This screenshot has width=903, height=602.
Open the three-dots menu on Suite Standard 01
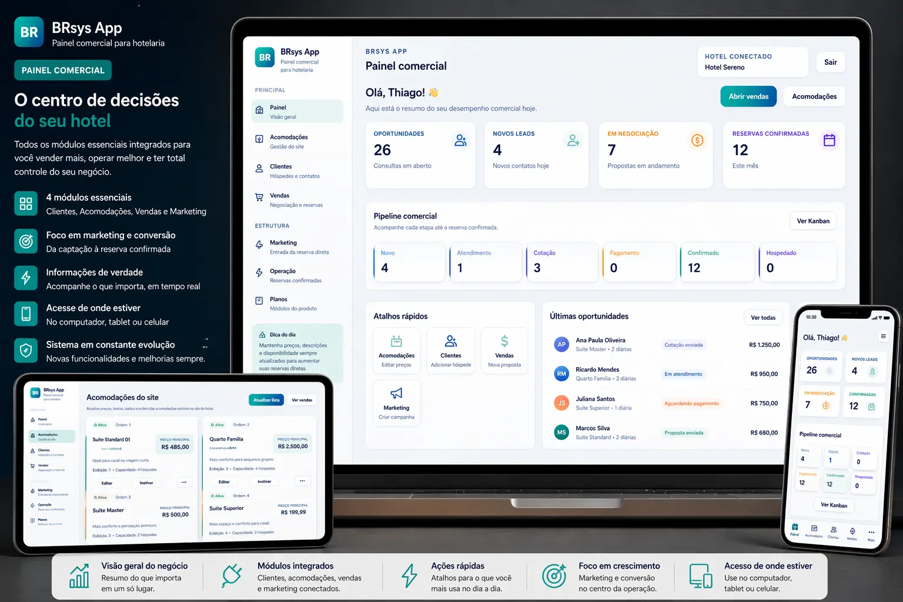(x=184, y=482)
